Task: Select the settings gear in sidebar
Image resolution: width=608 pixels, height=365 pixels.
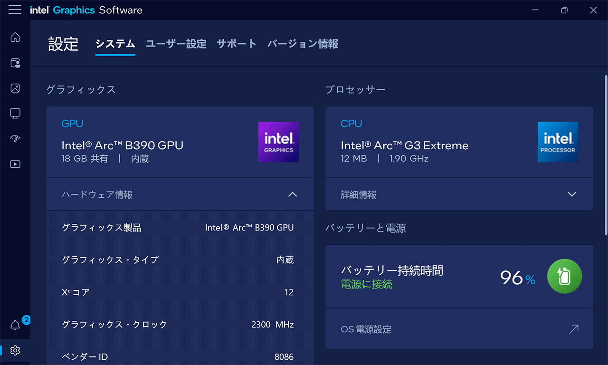Action: [x=15, y=351]
